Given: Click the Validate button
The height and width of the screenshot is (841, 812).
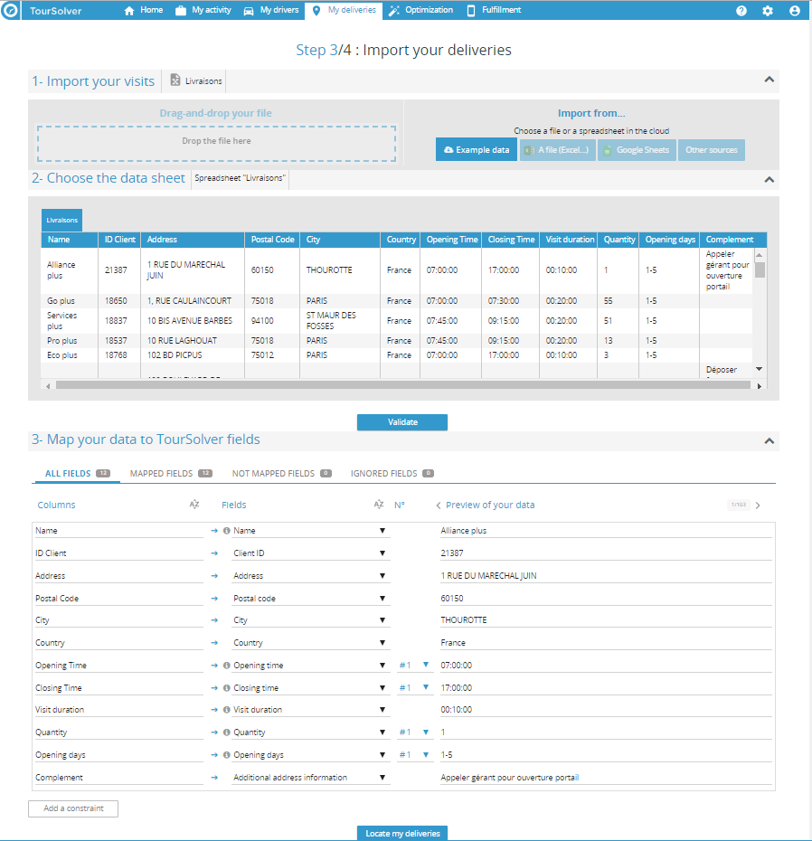Looking at the screenshot, I should click(402, 422).
